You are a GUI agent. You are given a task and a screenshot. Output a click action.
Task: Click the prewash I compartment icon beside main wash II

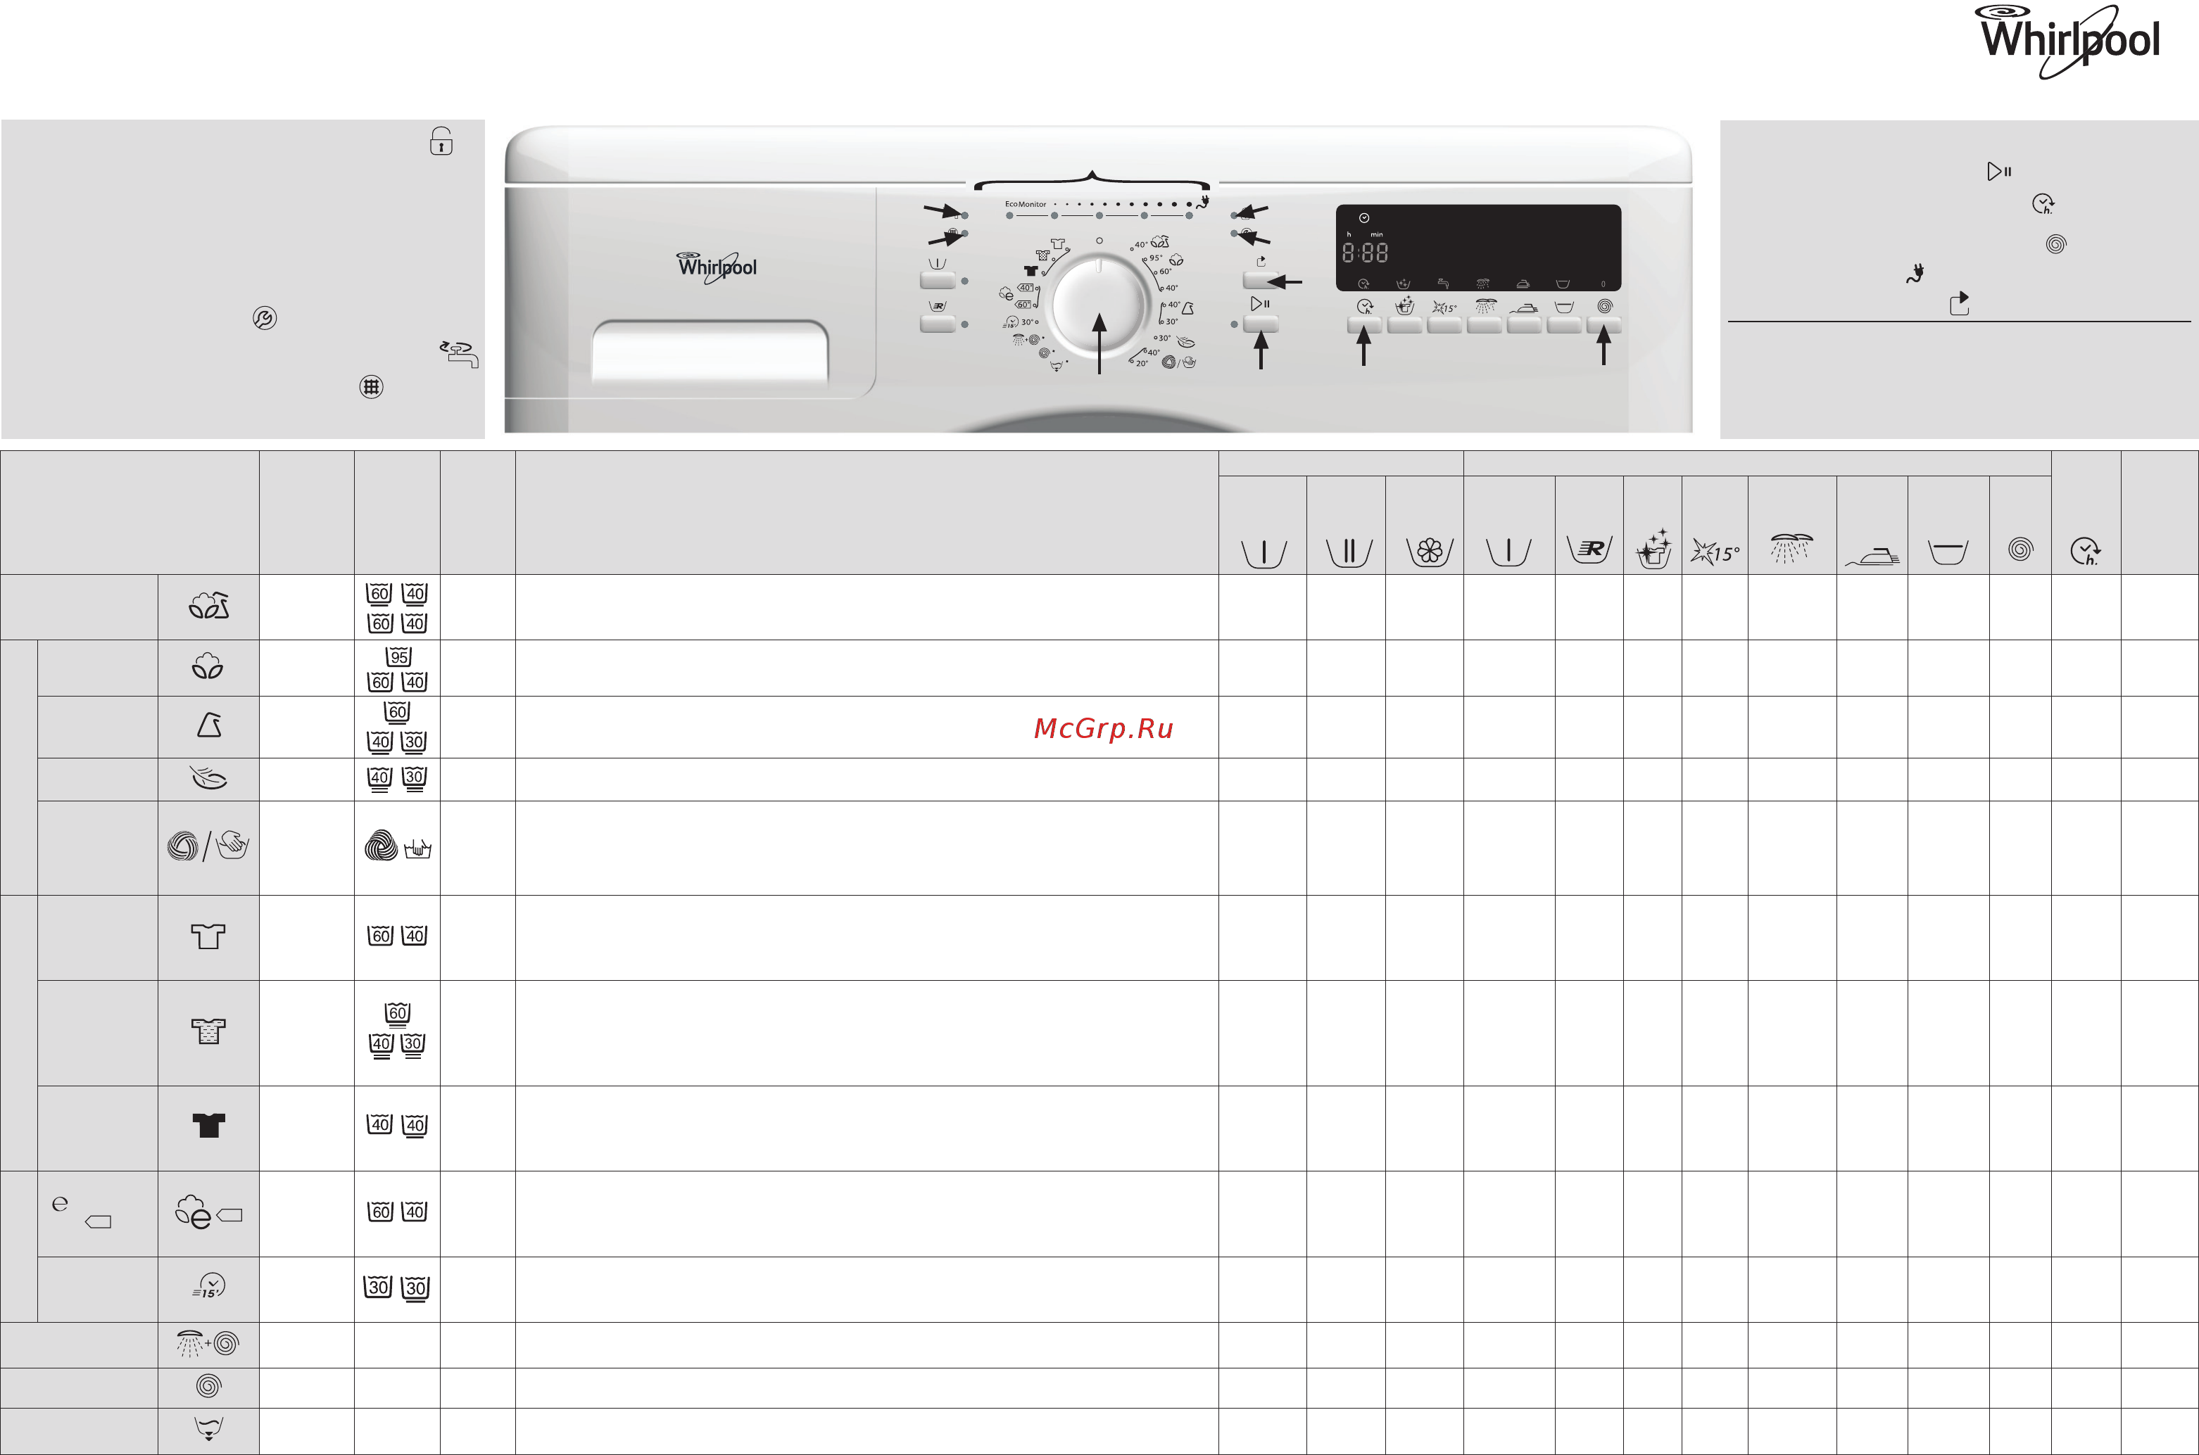[1264, 553]
